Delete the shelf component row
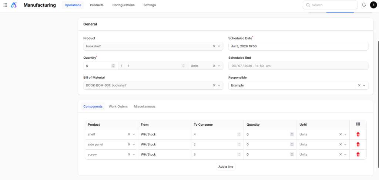 [358, 135]
